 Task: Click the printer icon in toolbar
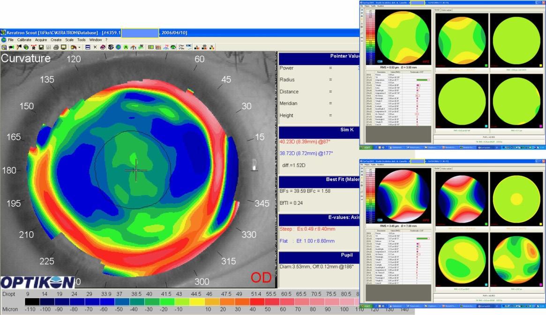point(56,47)
